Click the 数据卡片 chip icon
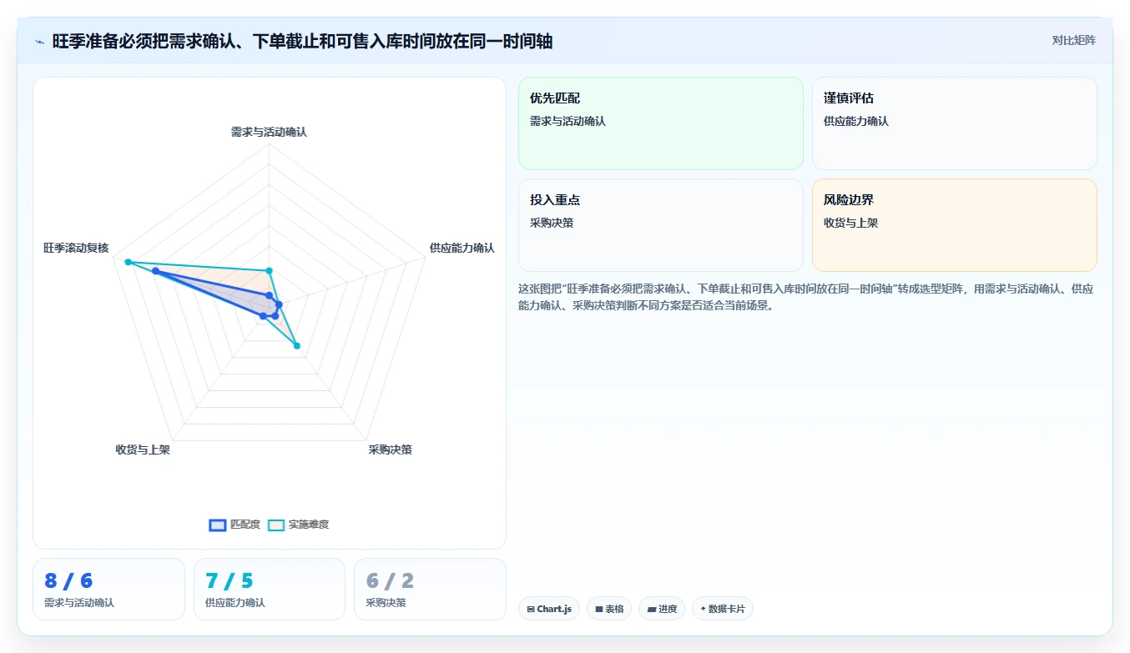Screen dimensions: 1130x653 pos(704,610)
